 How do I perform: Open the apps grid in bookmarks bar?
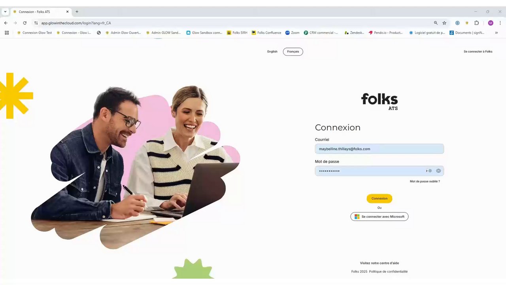pos(7,33)
